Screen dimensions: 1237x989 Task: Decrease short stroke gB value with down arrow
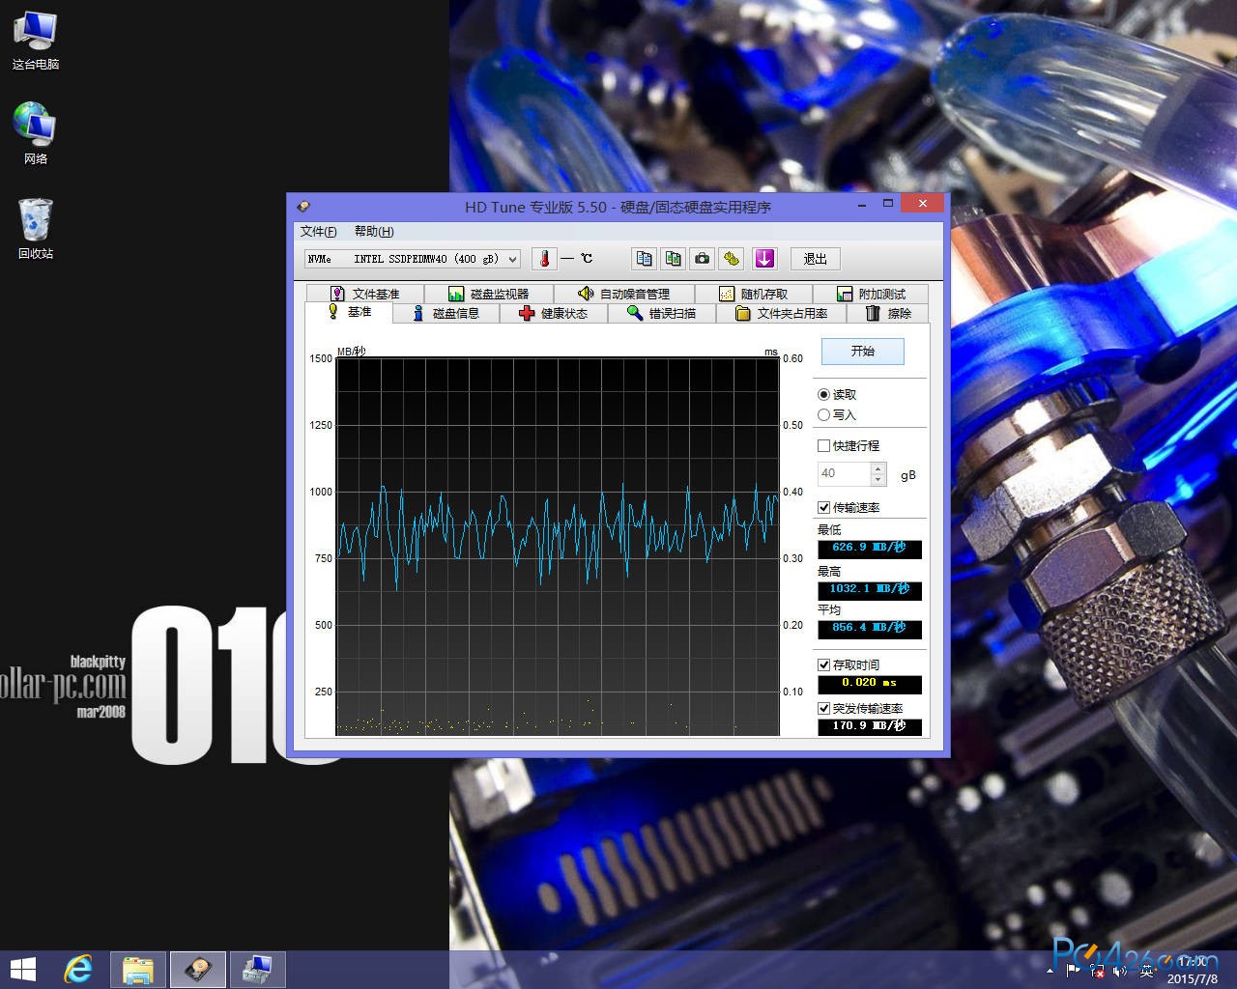(x=877, y=479)
